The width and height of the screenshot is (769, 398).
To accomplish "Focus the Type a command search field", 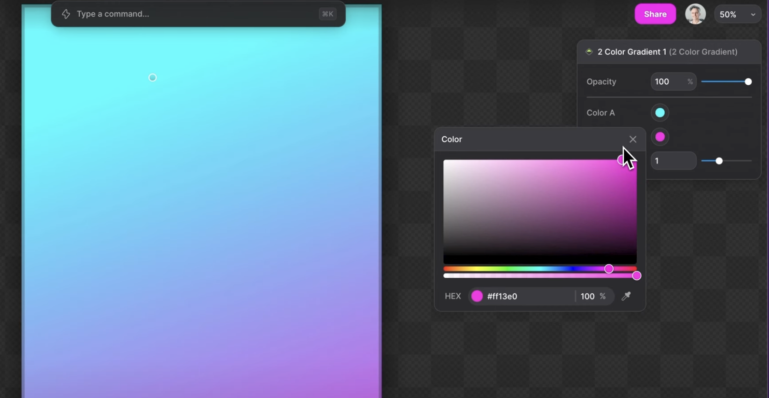I will tap(194, 14).
